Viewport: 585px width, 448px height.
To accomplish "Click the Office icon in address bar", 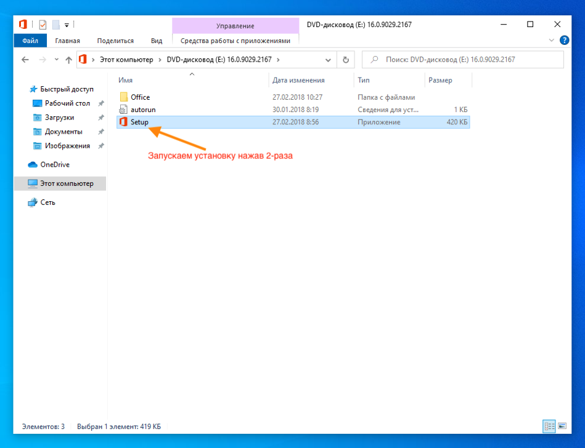I will (83, 59).
